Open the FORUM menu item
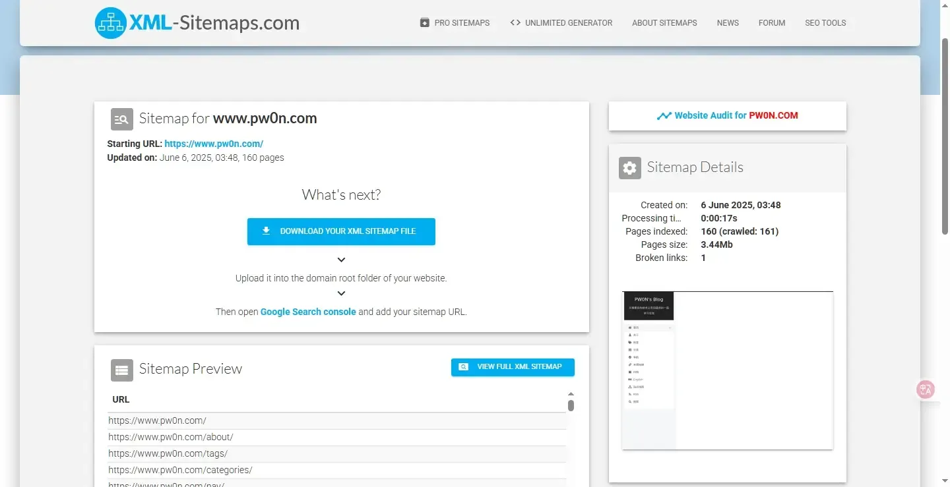 tap(772, 22)
